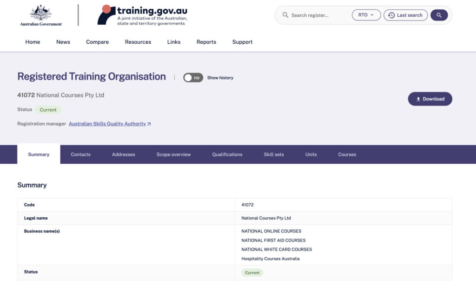The image size is (476, 281).
Task: Go to the Compare page
Action: pyautogui.click(x=97, y=42)
